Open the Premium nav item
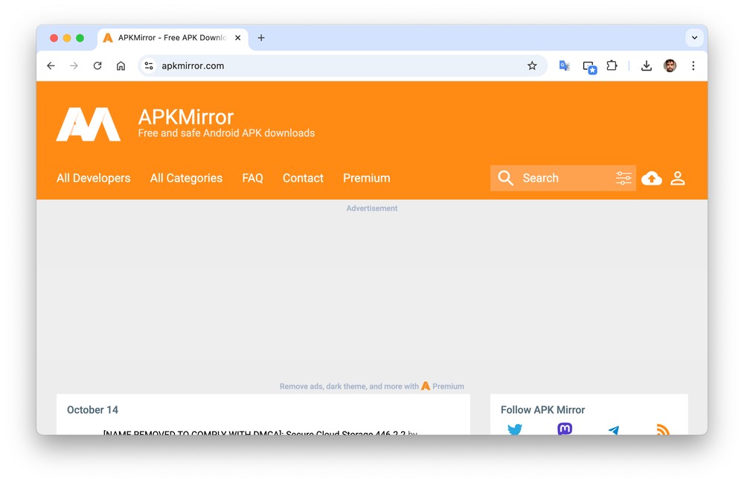 (367, 178)
